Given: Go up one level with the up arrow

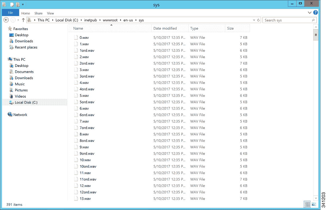Looking at the screenshot, I should point(23,20).
